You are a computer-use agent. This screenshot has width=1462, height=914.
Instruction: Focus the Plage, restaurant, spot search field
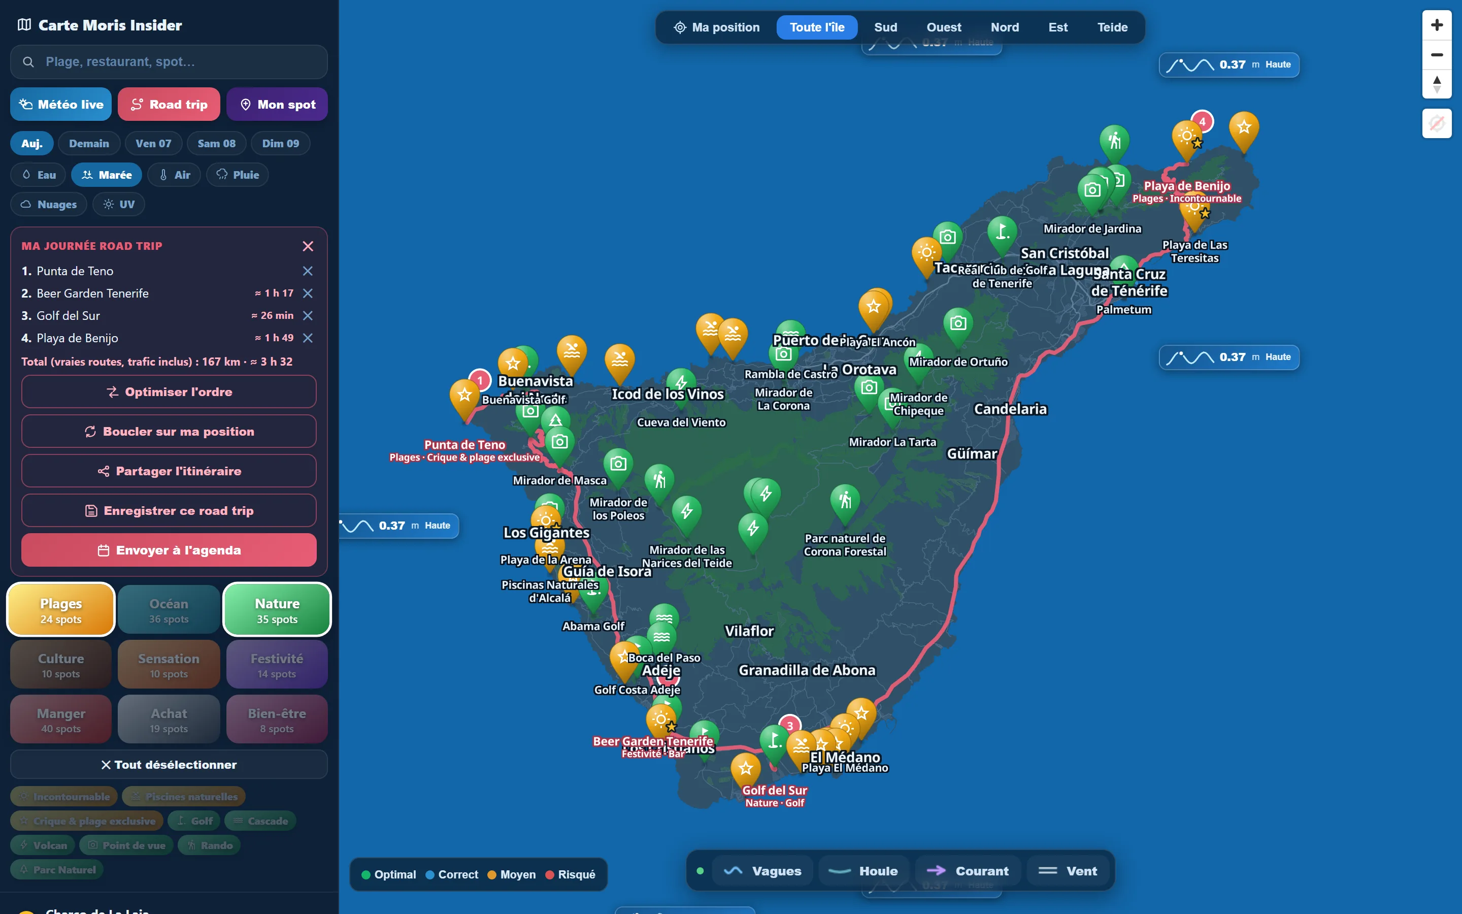169,61
